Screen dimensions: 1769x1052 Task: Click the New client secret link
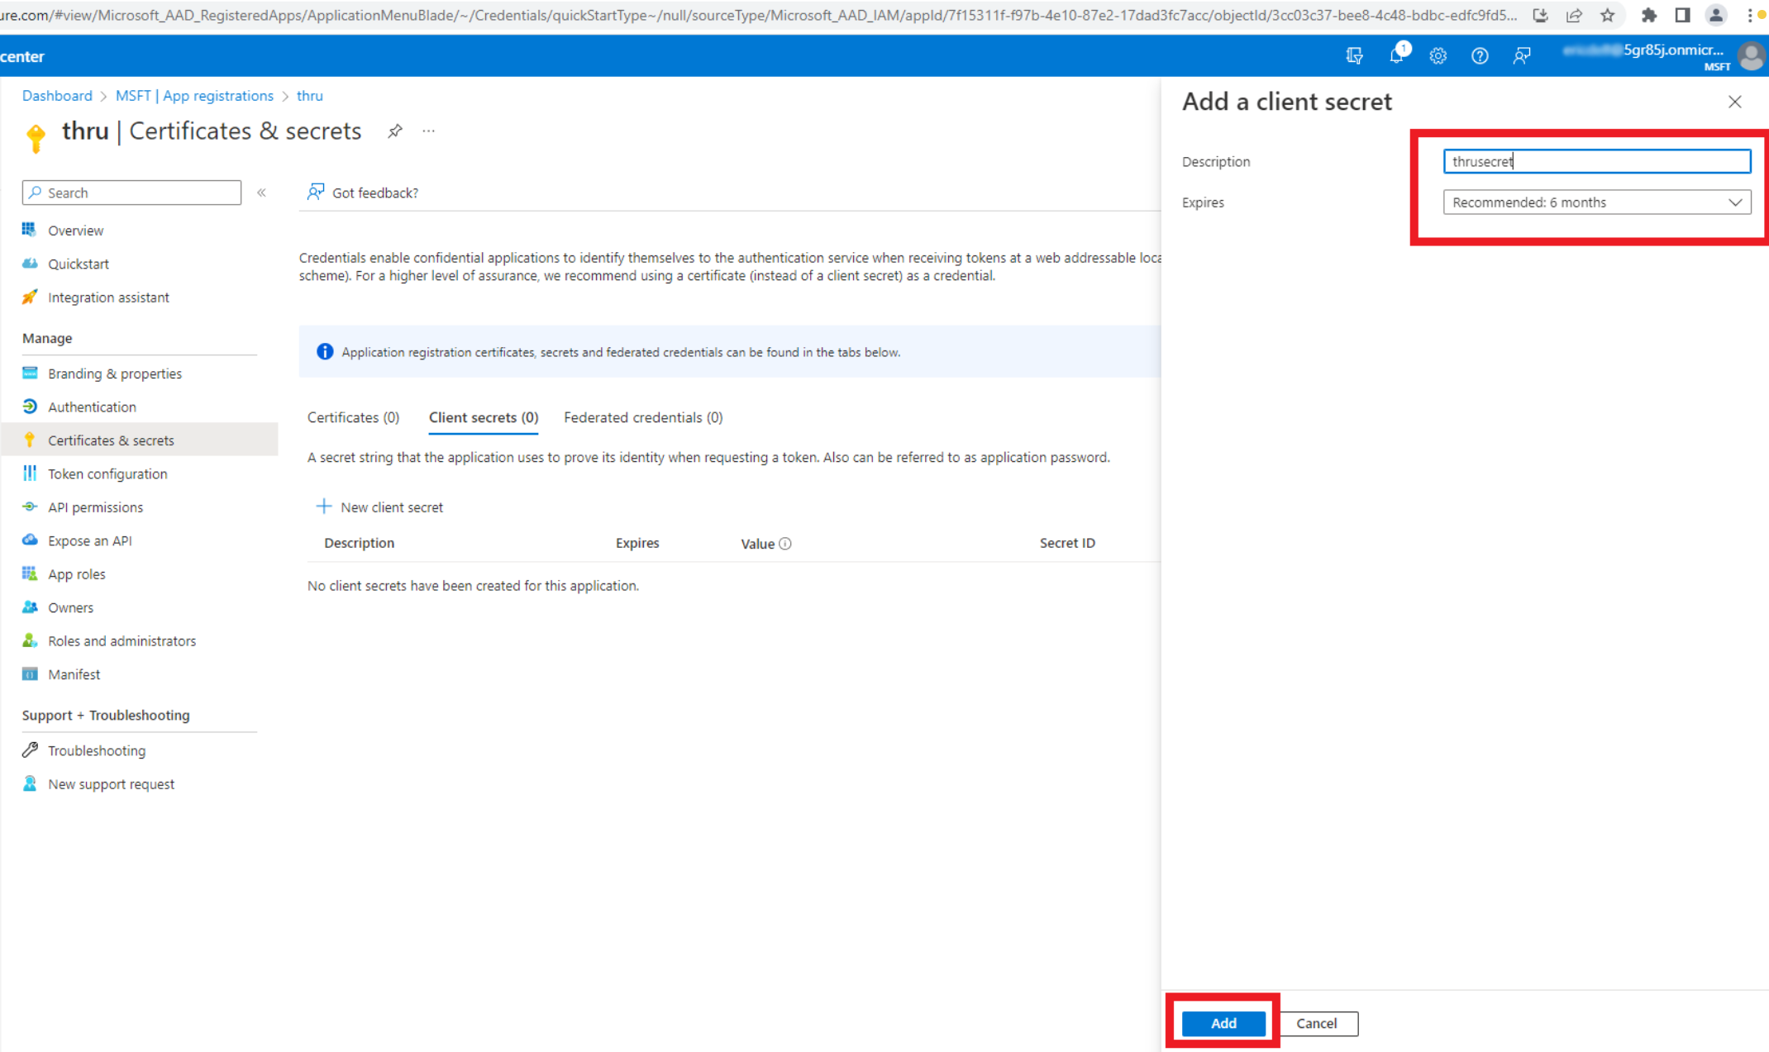pos(380,507)
